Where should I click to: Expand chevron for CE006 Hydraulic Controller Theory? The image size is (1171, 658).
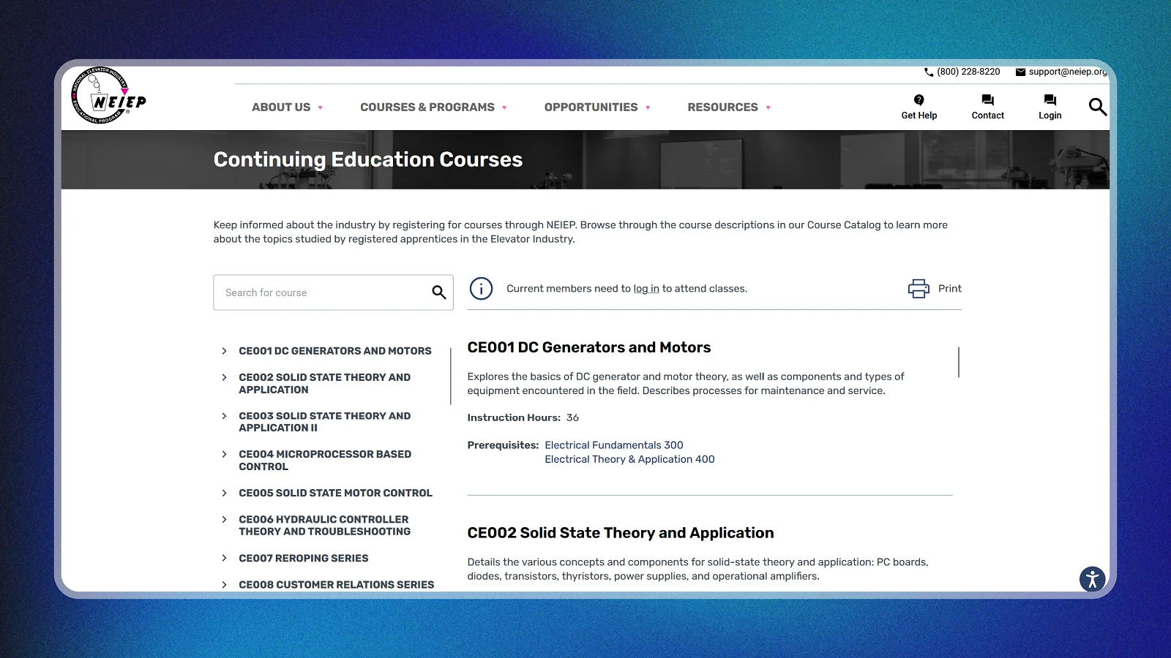point(224,519)
